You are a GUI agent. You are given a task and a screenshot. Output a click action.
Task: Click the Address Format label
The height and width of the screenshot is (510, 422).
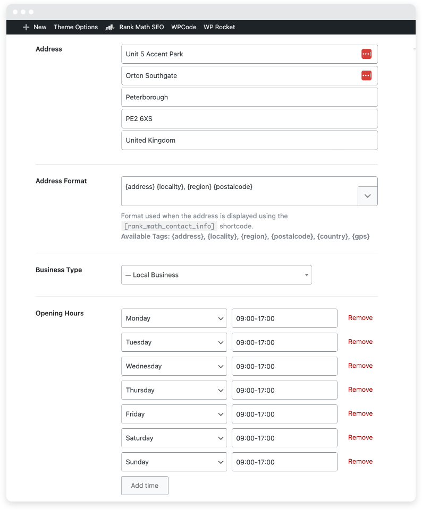pyautogui.click(x=61, y=181)
